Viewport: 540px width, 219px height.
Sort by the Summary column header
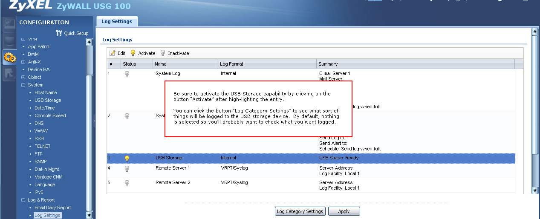coord(416,64)
